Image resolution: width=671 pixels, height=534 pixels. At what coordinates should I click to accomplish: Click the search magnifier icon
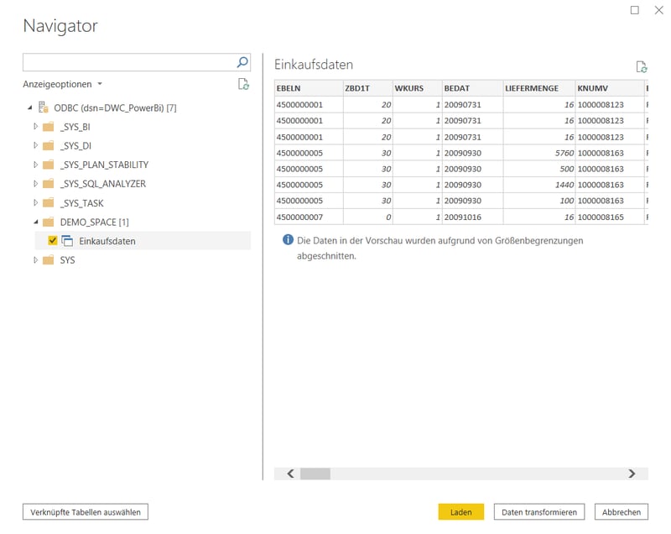[x=242, y=62]
